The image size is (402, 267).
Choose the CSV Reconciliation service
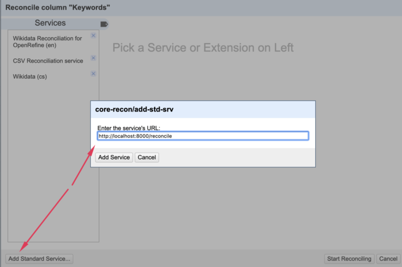pos(48,61)
